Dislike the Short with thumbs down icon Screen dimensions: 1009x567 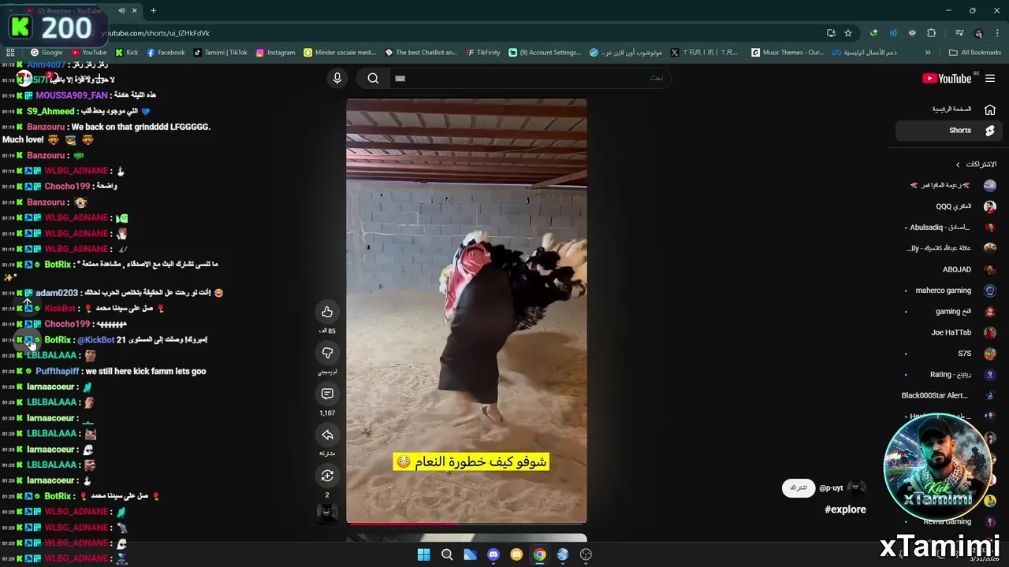coord(327,353)
